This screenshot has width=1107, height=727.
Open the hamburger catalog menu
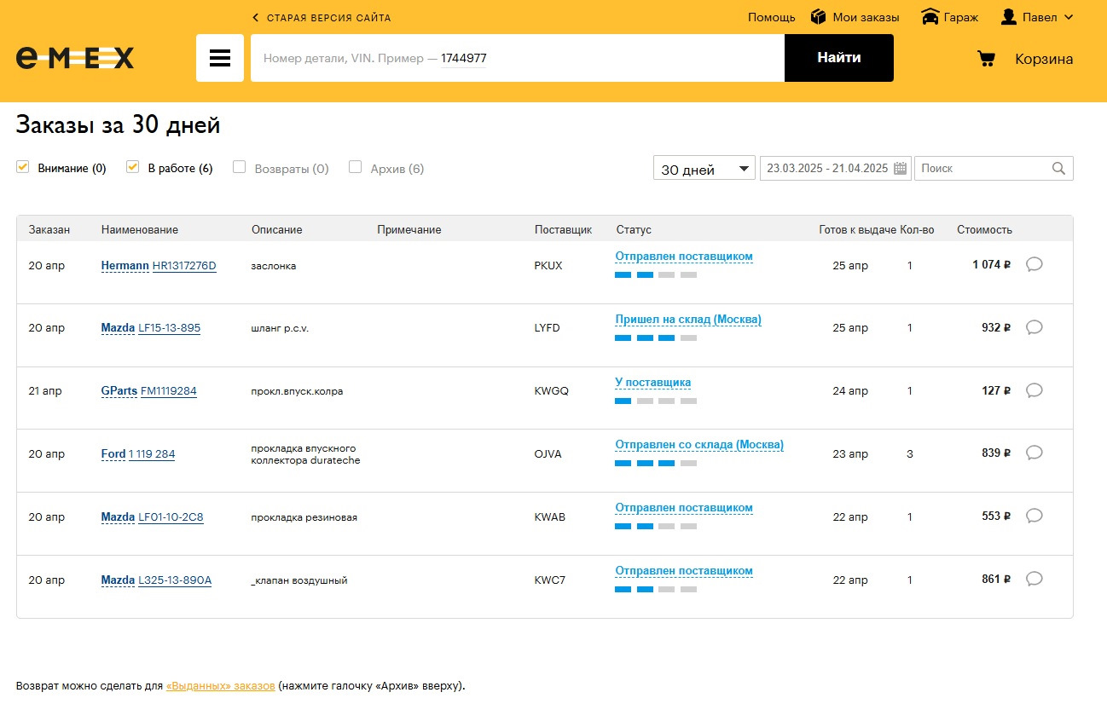point(220,58)
